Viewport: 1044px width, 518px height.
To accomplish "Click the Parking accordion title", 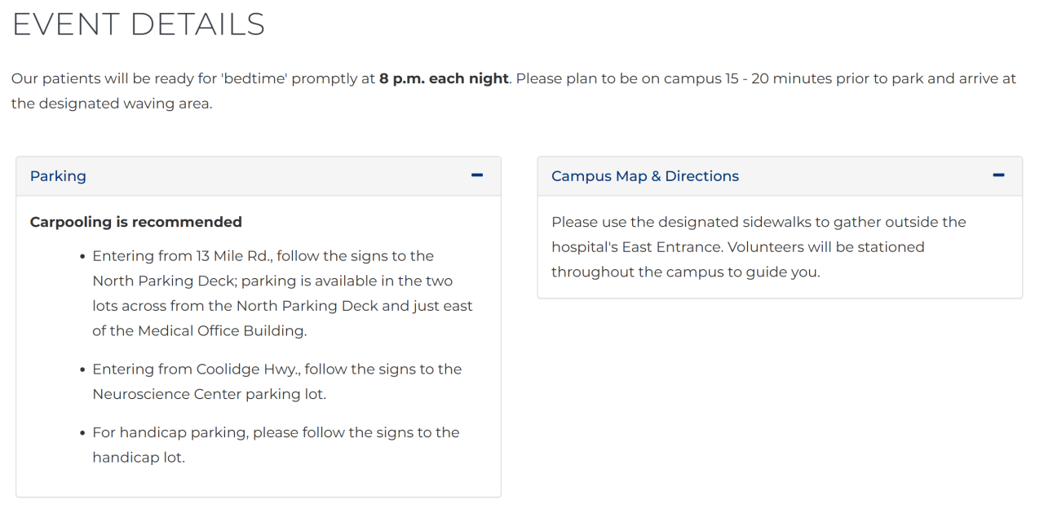I will coord(58,176).
